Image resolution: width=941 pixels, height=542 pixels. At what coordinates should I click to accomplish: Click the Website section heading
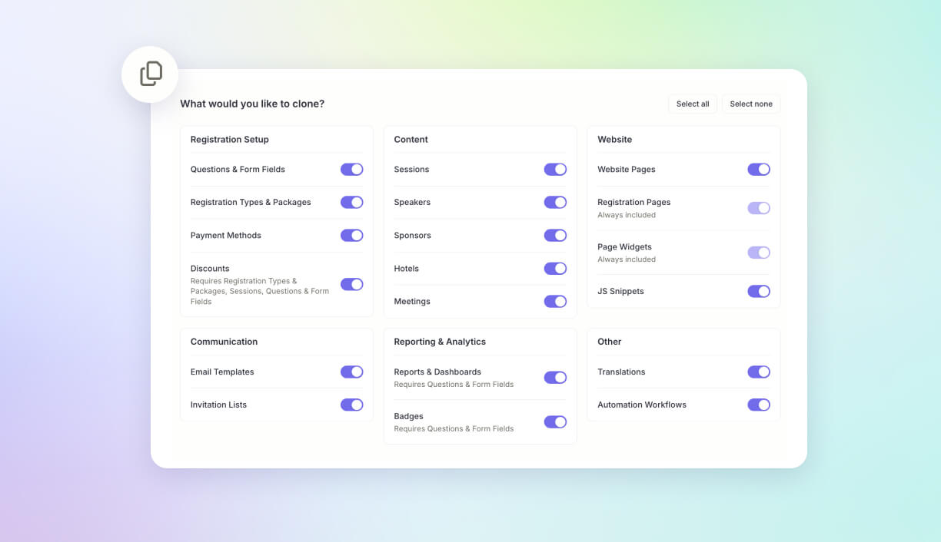point(615,140)
